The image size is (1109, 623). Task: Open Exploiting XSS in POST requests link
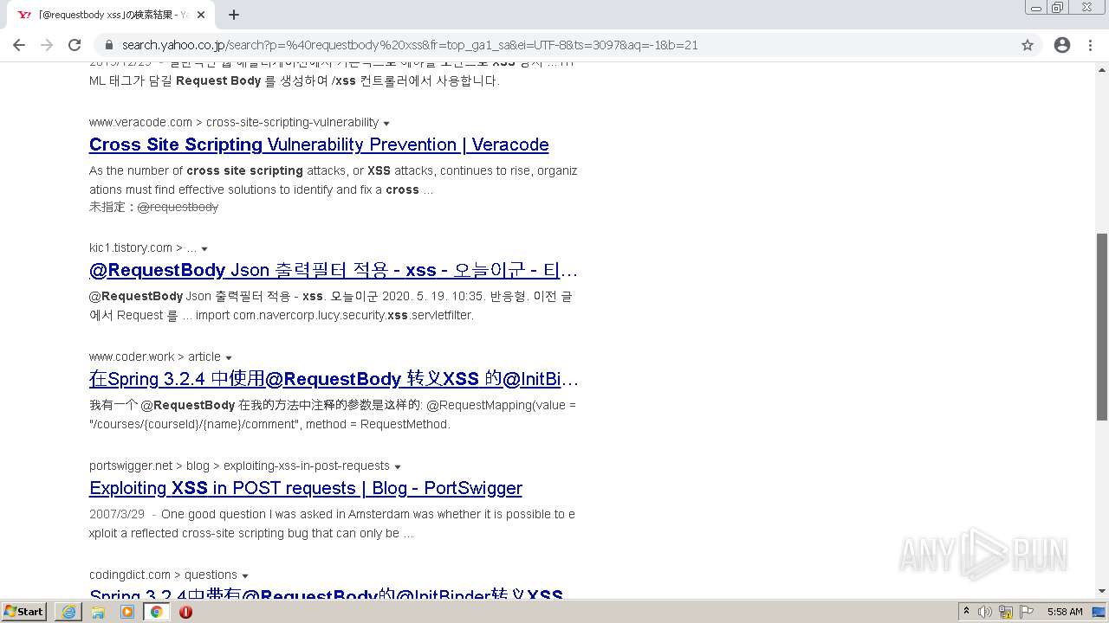click(306, 488)
